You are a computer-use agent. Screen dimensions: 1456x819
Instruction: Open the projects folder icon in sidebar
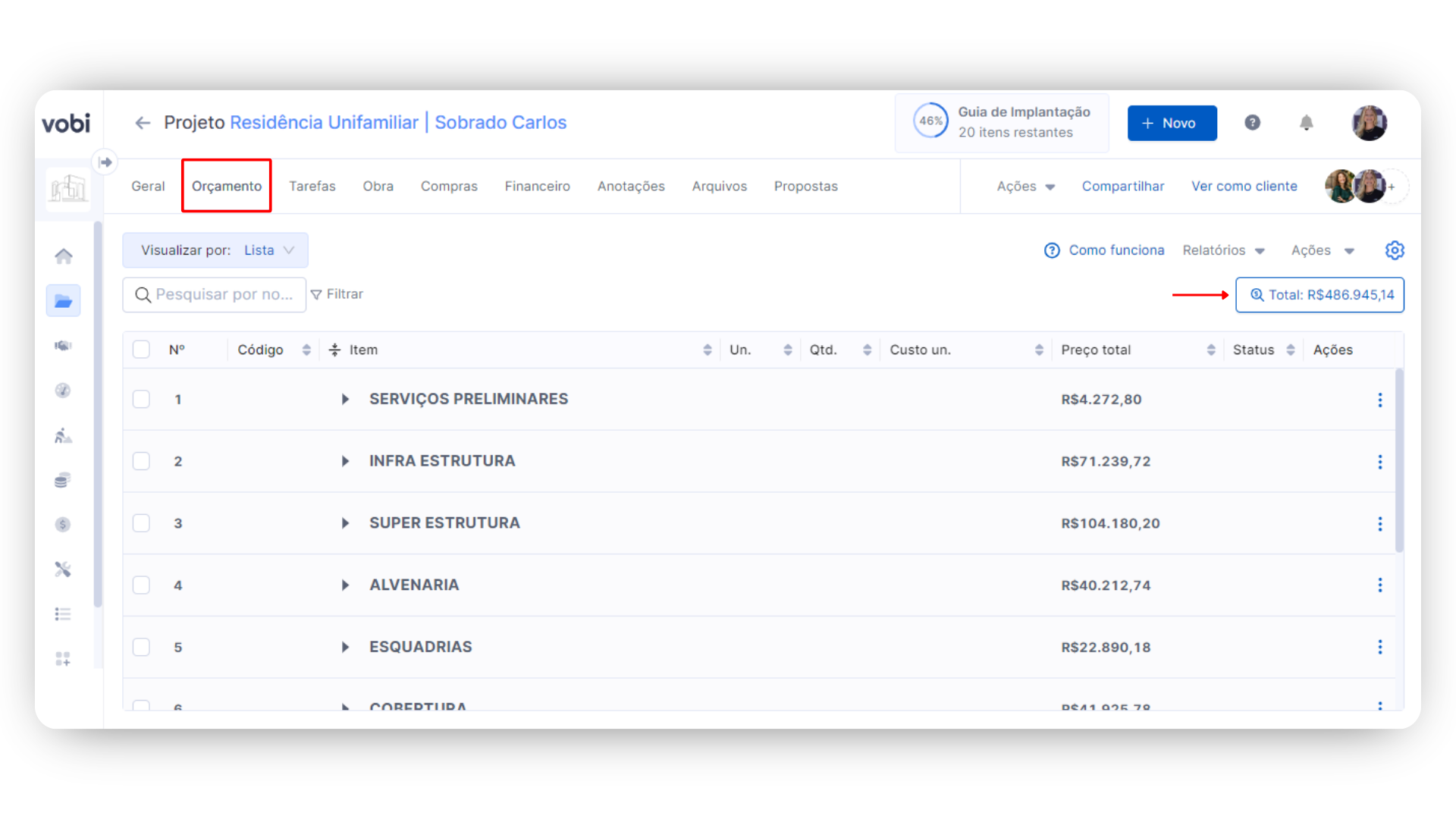tap(64, 301)
